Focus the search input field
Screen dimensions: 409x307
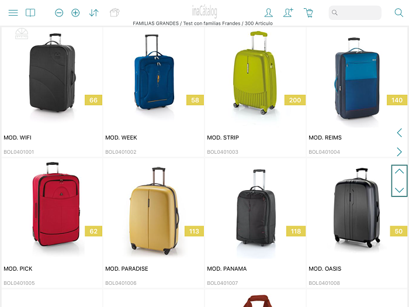(x=355, y=12)
